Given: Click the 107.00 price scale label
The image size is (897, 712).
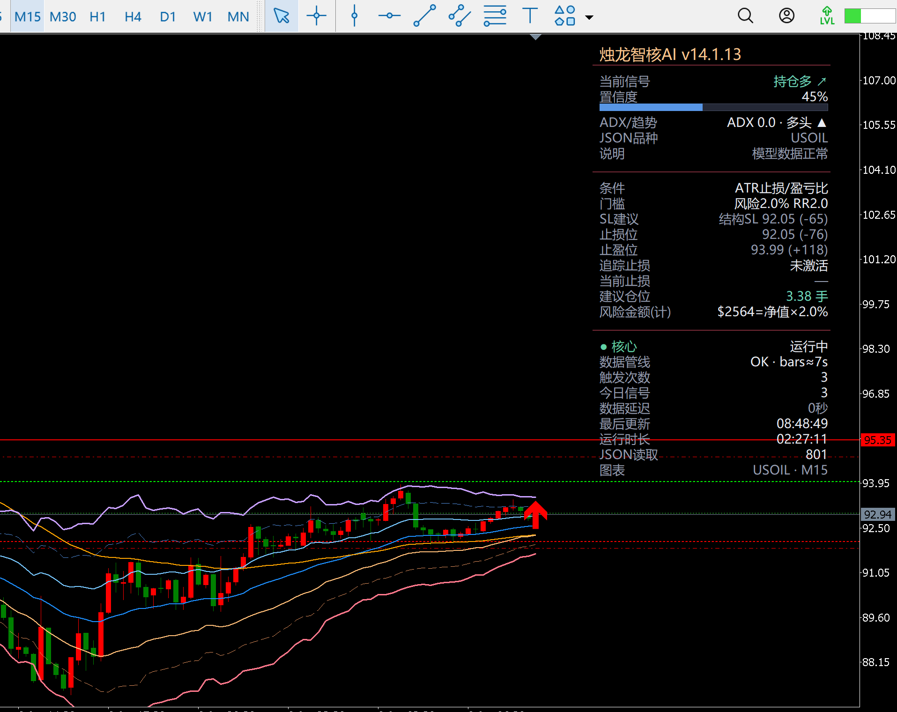Looking at the screenshot, I should [879, 81].
